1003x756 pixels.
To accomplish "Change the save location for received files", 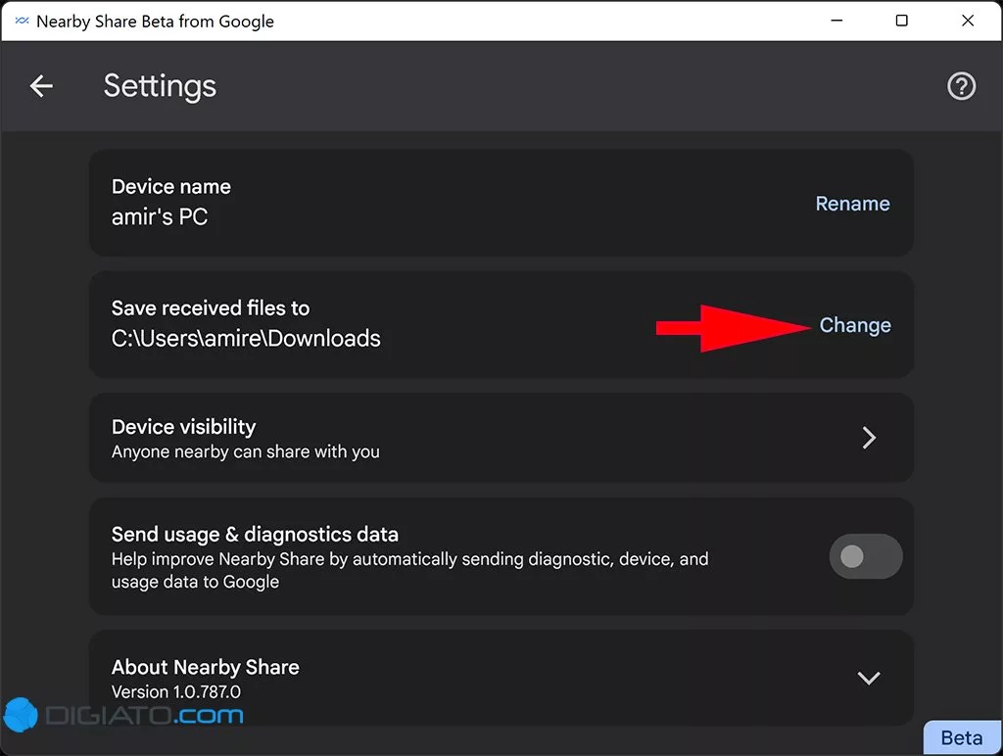I will point(855,325).
